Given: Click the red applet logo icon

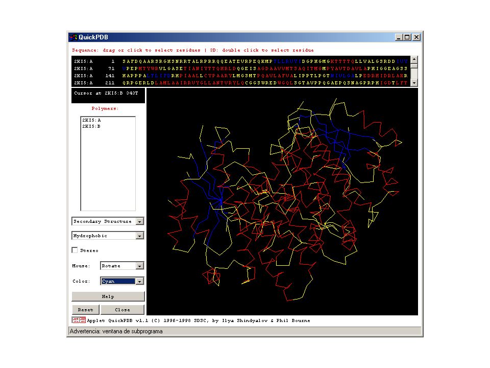Looking at the screenshot, I should (79, 320).
